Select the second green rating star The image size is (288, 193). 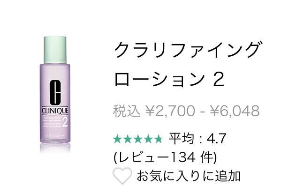point(128,139)
